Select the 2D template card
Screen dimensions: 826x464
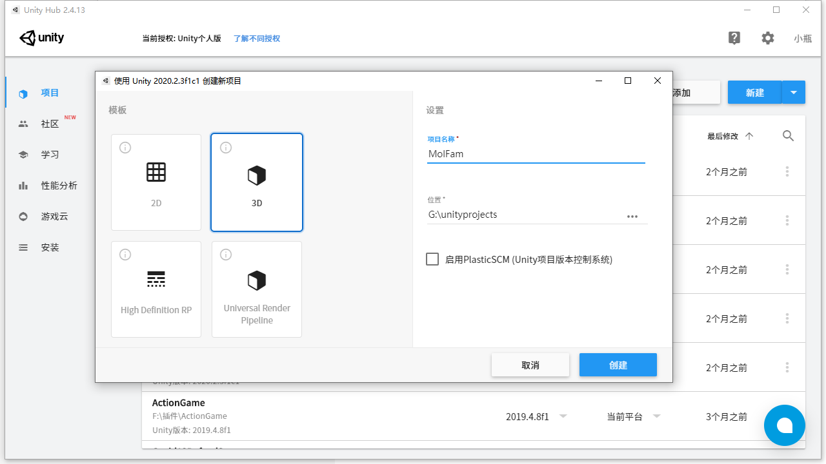(x=156, y=182)
